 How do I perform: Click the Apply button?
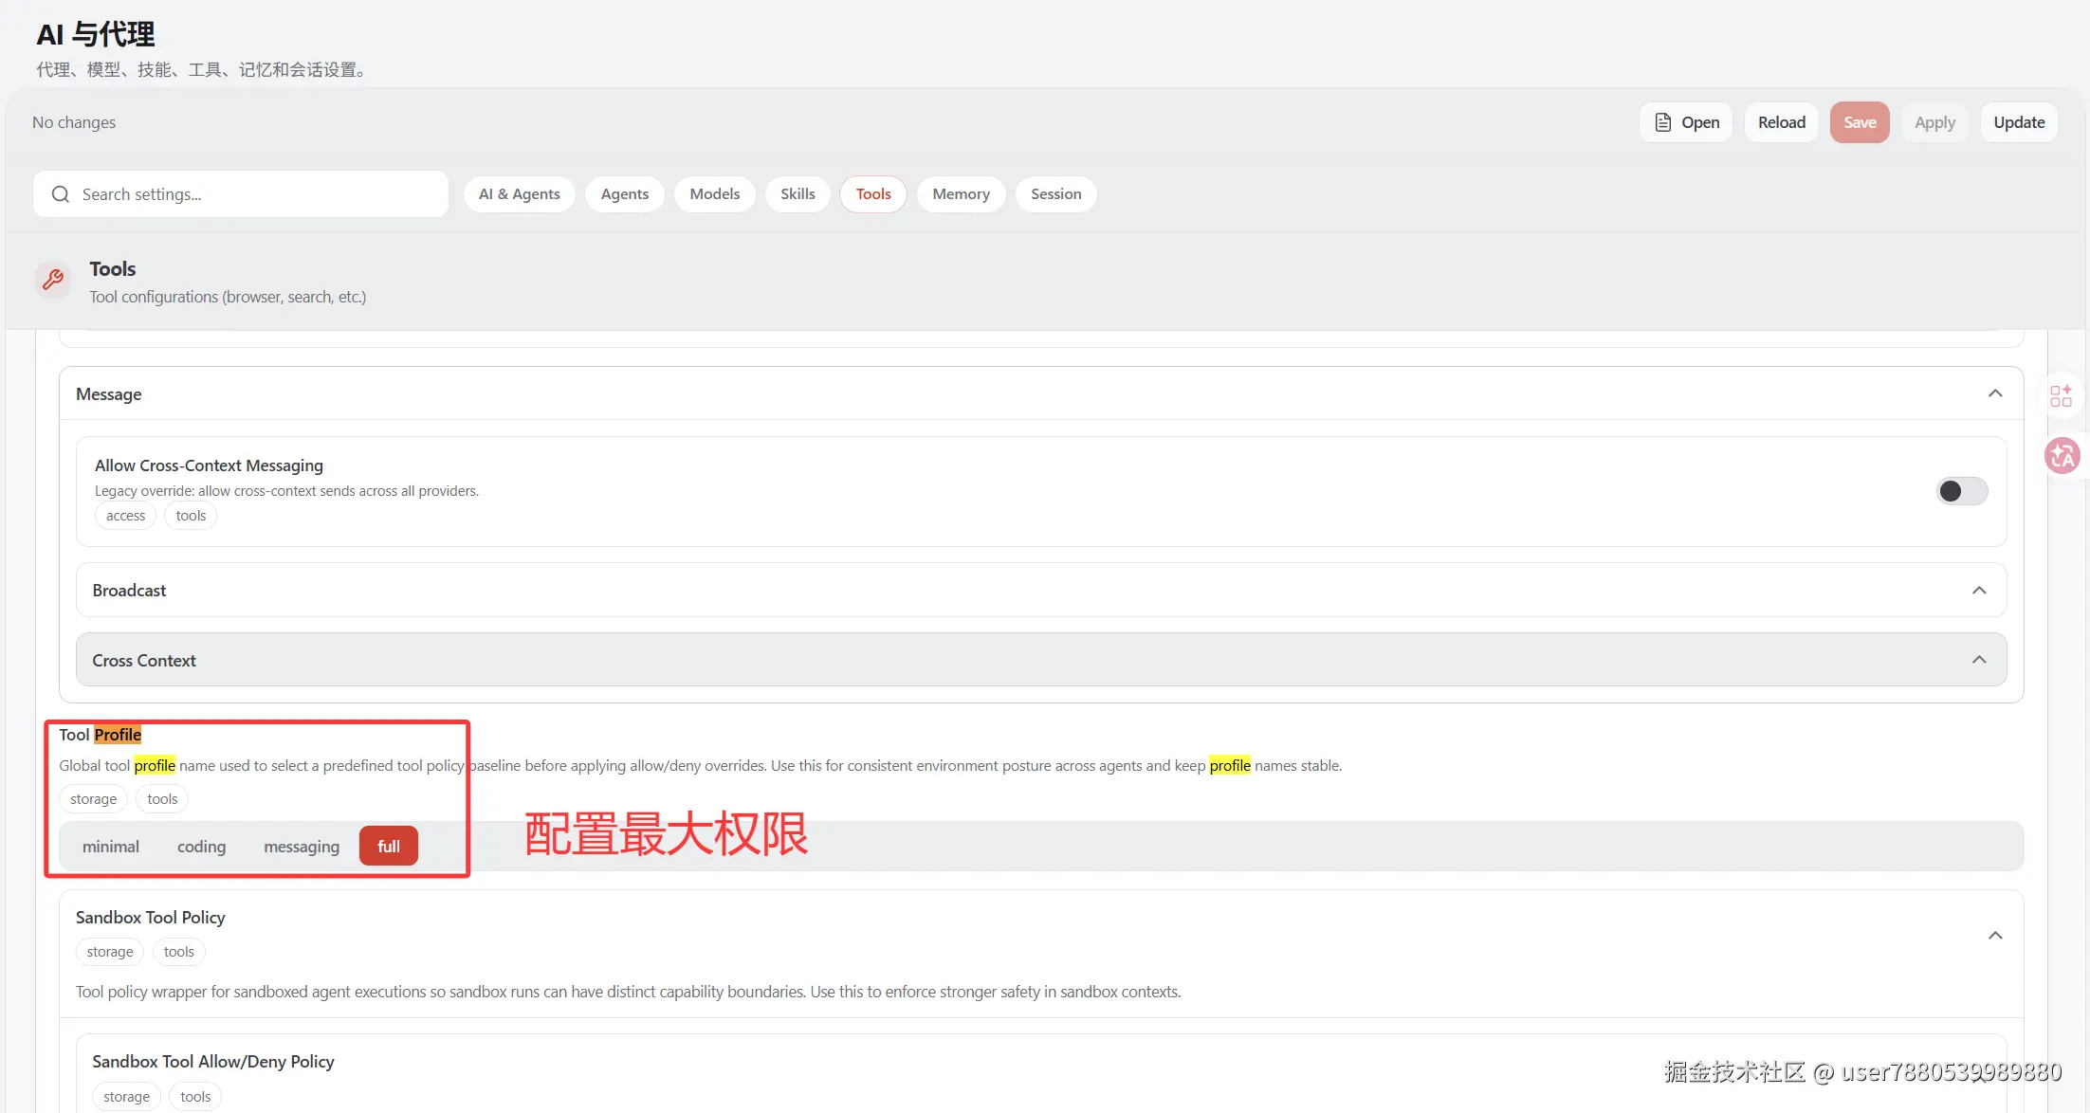tap(1934, 122)
